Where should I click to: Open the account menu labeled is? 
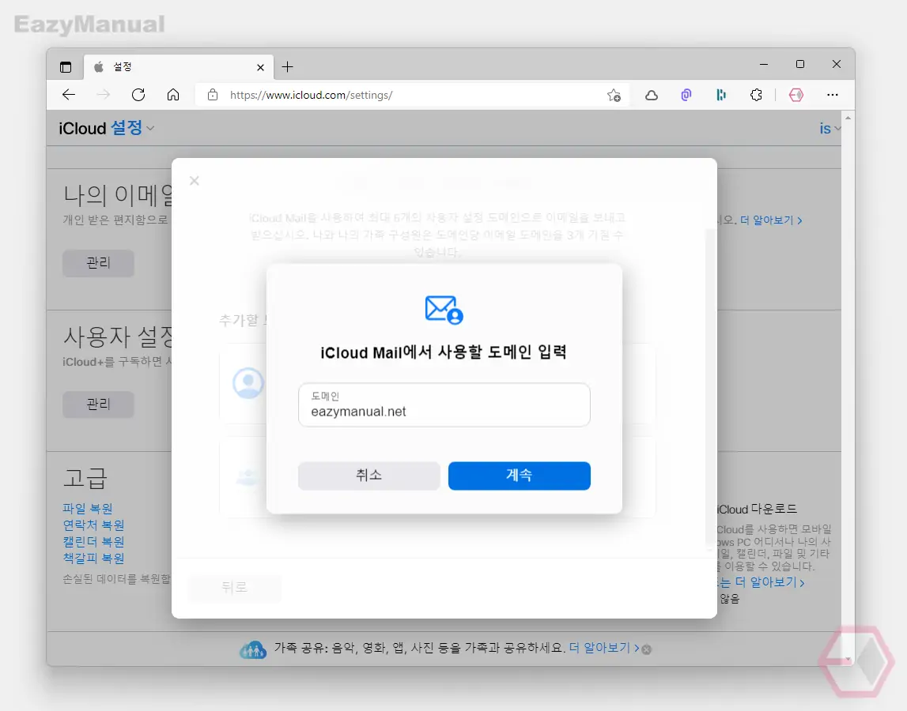click(829, 128)
